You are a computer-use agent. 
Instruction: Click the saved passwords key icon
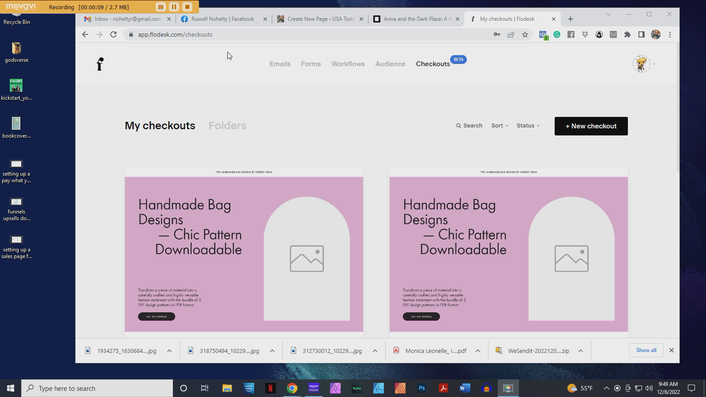pos(497,34)
